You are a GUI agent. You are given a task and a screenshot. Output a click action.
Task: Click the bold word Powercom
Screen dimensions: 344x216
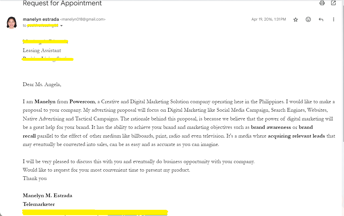click(x=82, y=102)
